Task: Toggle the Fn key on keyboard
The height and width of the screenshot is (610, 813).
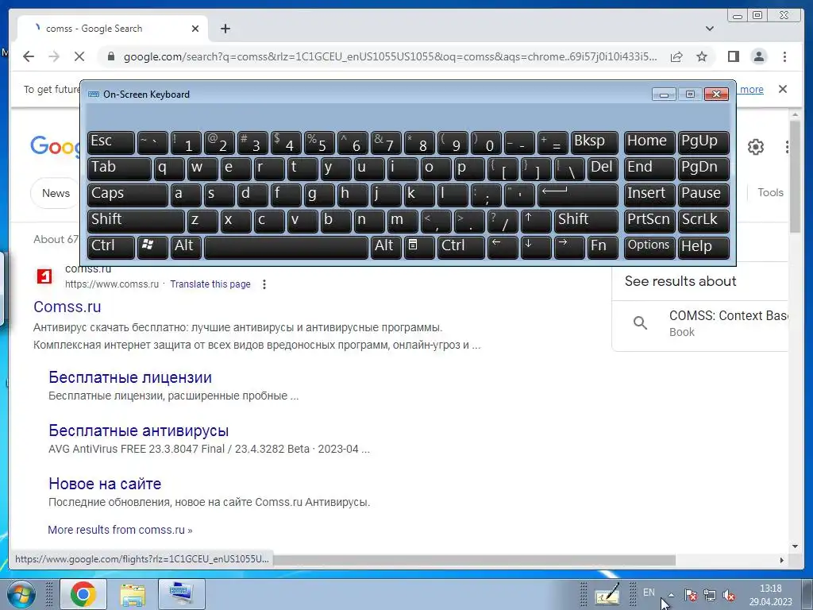Action: [x=603, y=247]
